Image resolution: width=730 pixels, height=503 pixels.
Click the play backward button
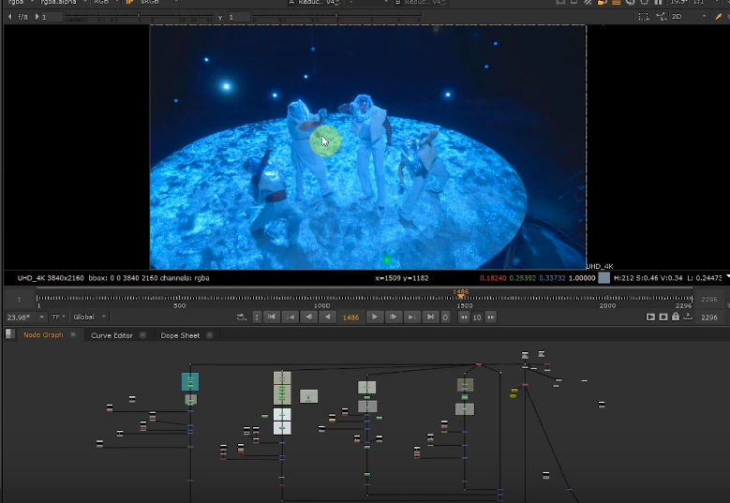coord(328,317)
